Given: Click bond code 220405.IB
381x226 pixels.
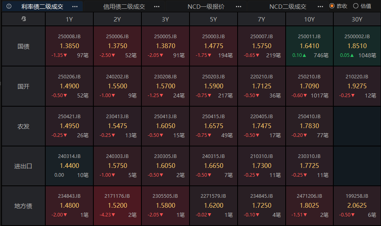Looking at the screenshot, I should pyautogui.click(x=261, y=117).
